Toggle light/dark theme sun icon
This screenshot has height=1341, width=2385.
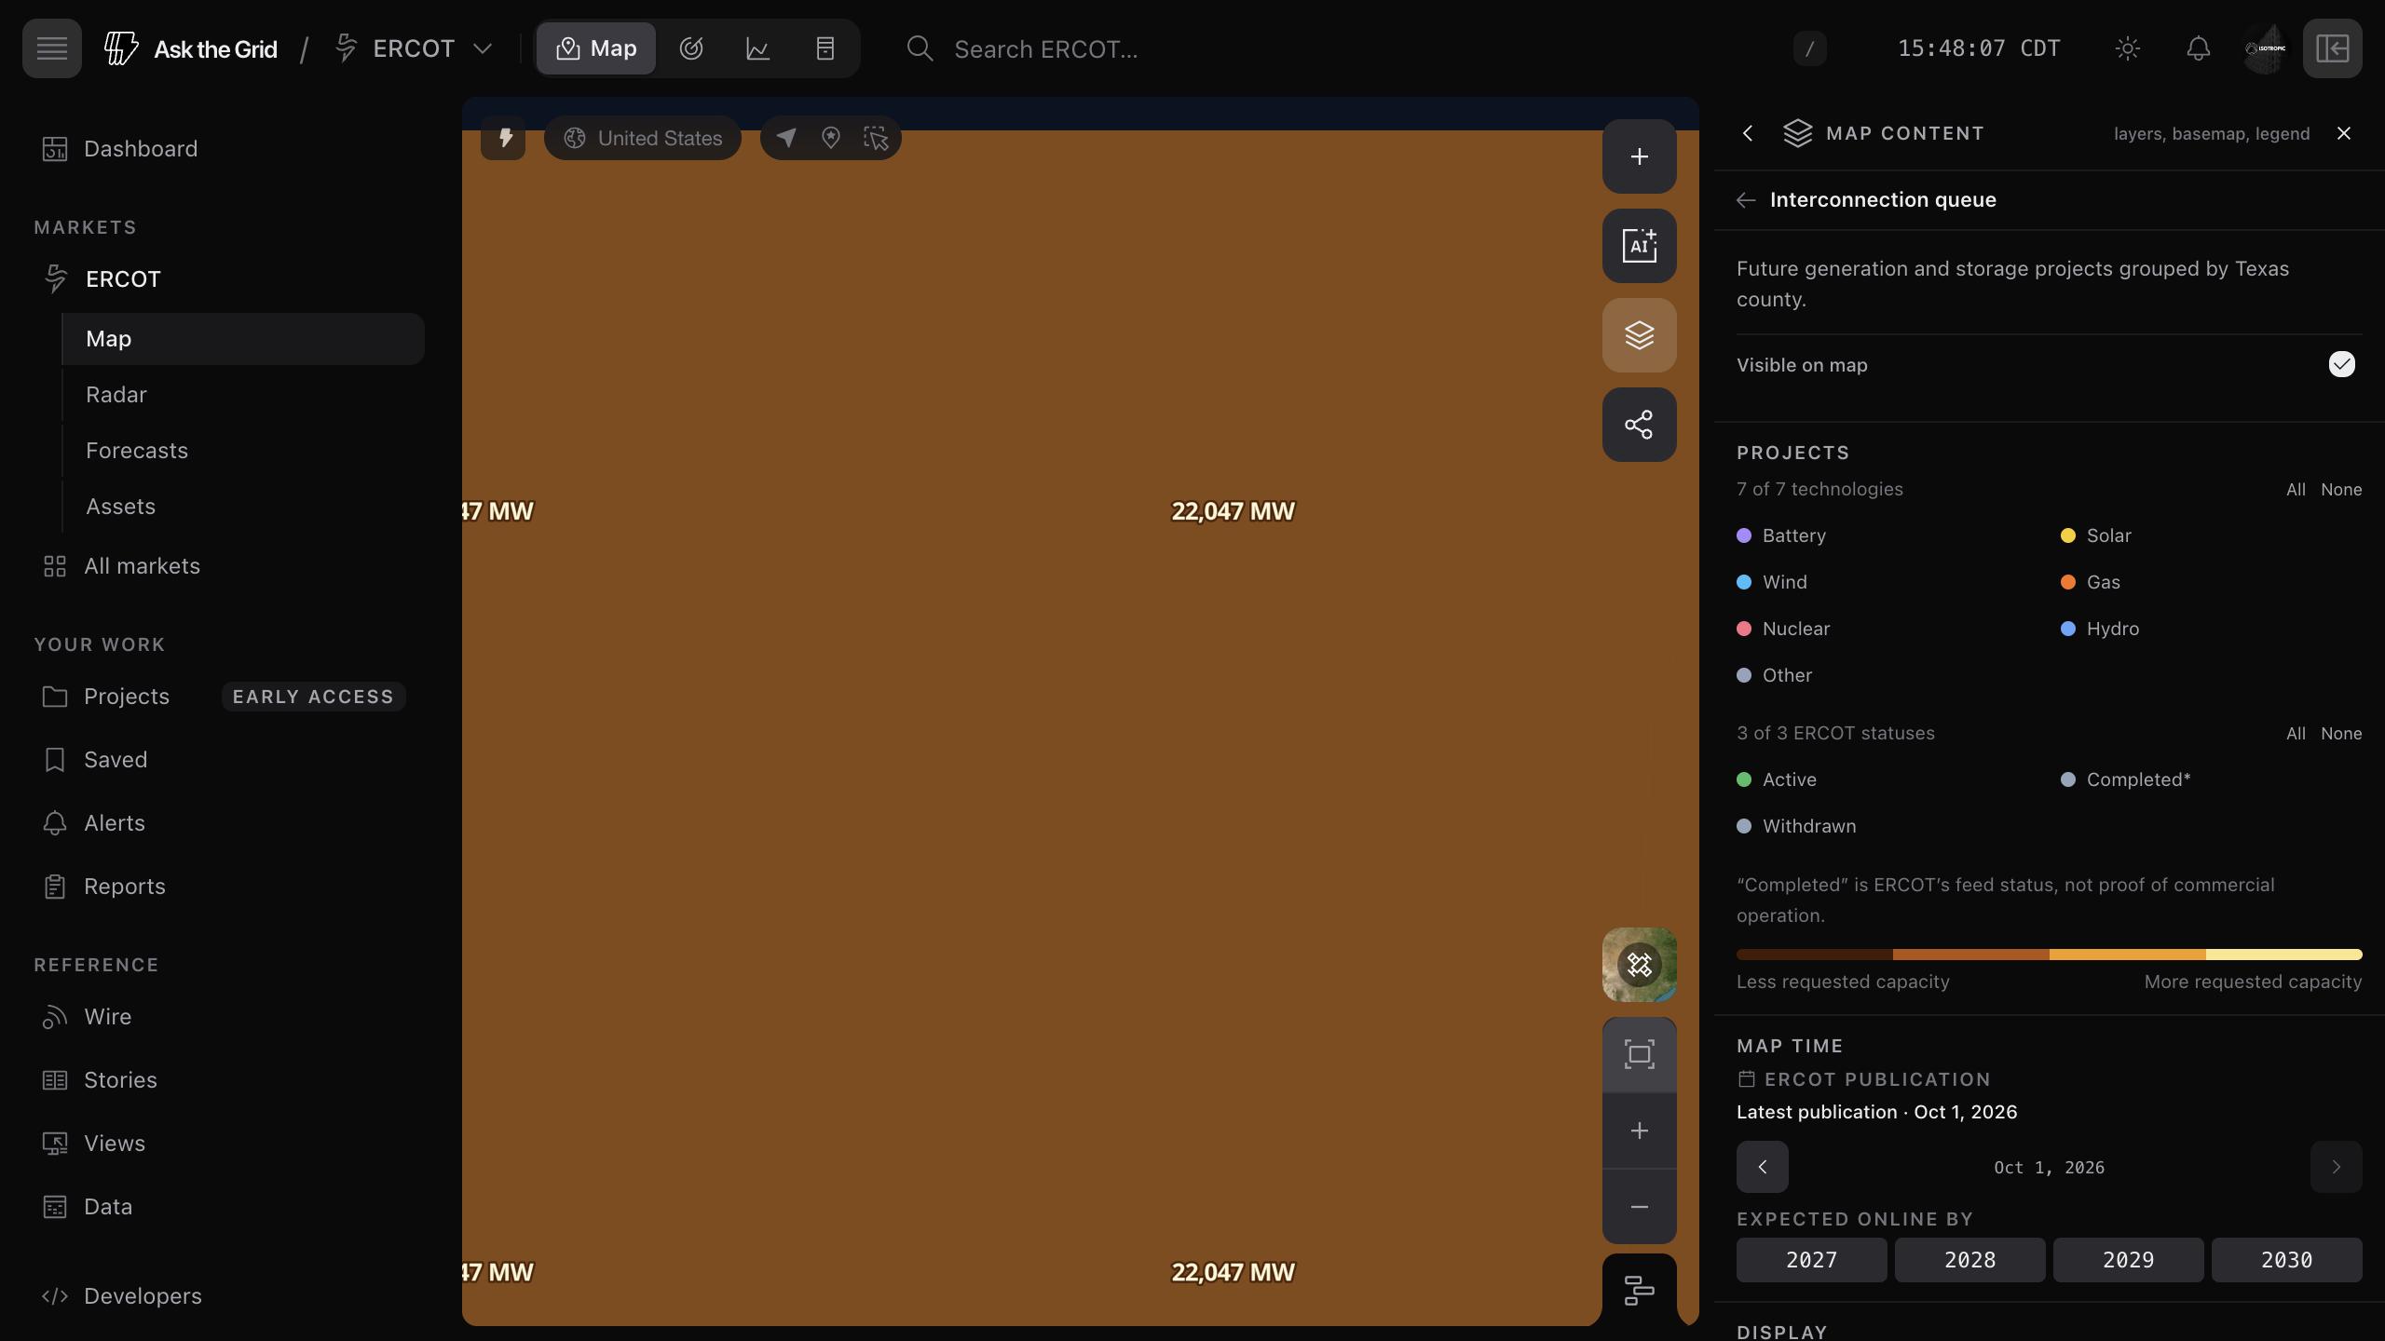point(2128,48)
